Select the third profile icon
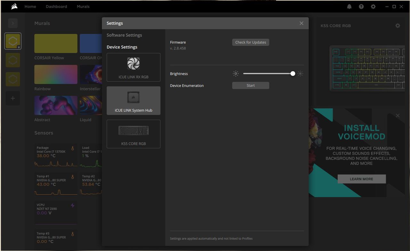 click(13, 79)
